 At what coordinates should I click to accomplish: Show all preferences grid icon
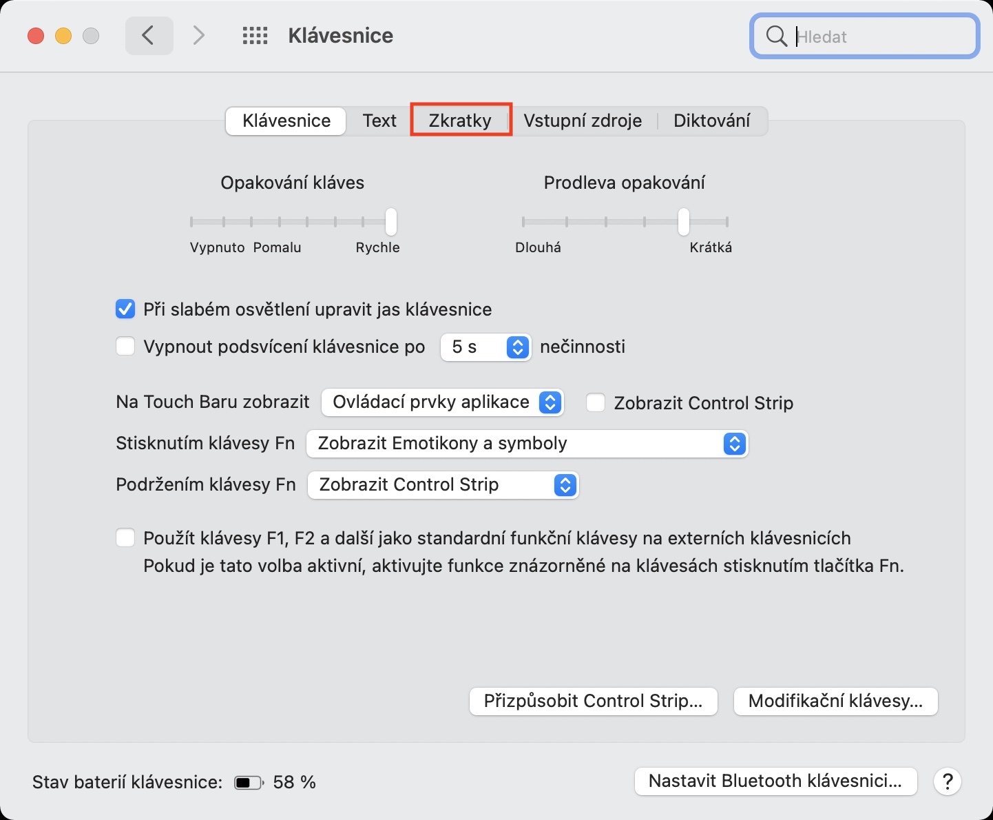click(255, 36)
